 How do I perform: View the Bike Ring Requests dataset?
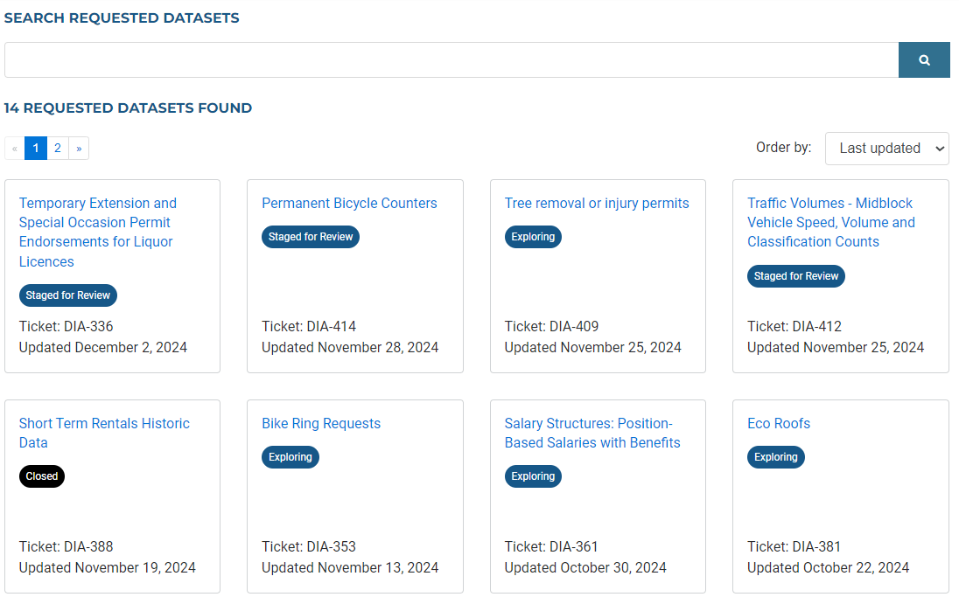tap(320, 423)
